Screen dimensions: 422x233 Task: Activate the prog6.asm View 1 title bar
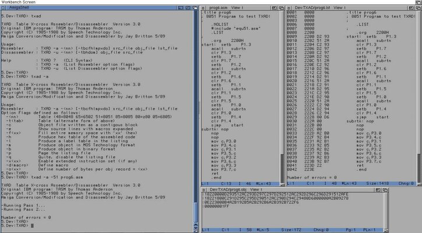pos(239,8)
